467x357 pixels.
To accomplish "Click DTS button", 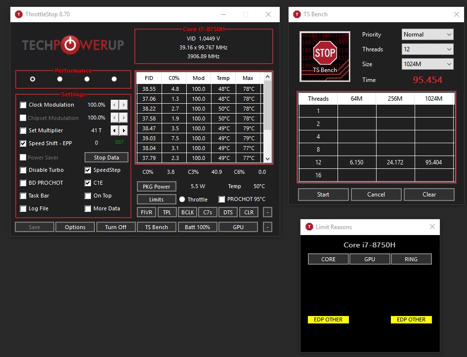I will tap(228, 212).
